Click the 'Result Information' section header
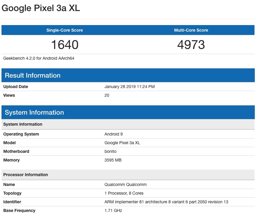The height and width of the screenshot is (220, 256). [128, 75]
